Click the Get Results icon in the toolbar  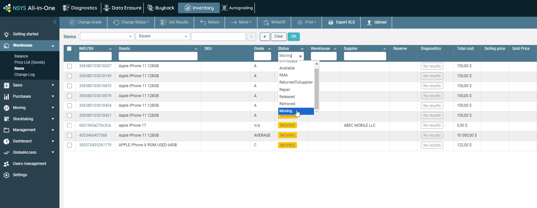pos(164,23)
